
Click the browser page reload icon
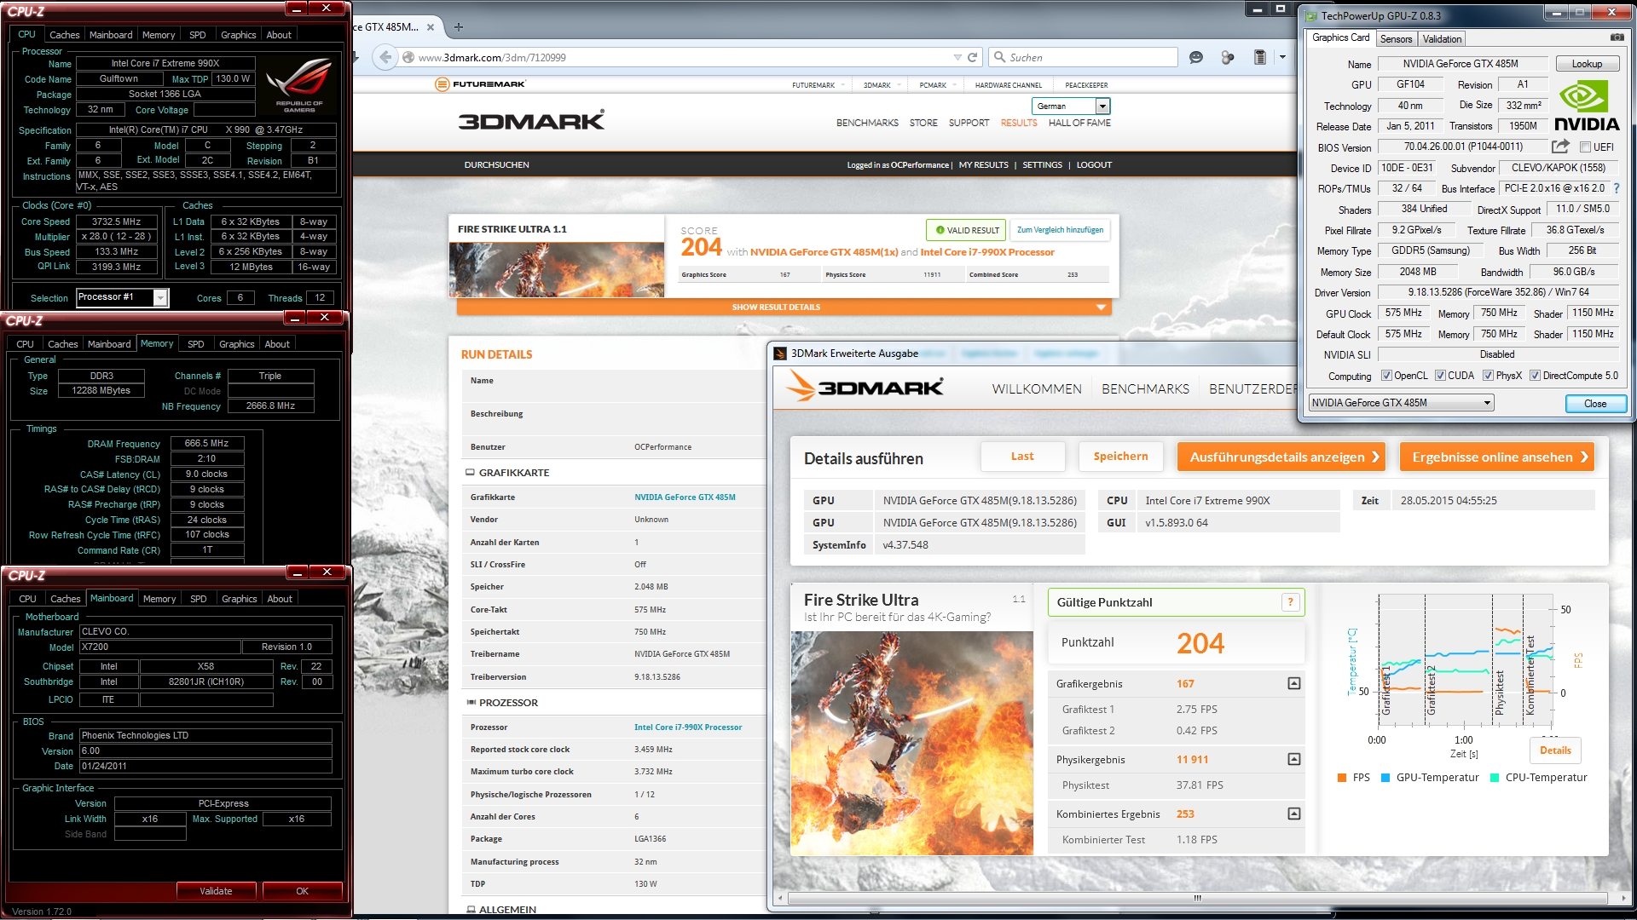(x=973, y=57)
